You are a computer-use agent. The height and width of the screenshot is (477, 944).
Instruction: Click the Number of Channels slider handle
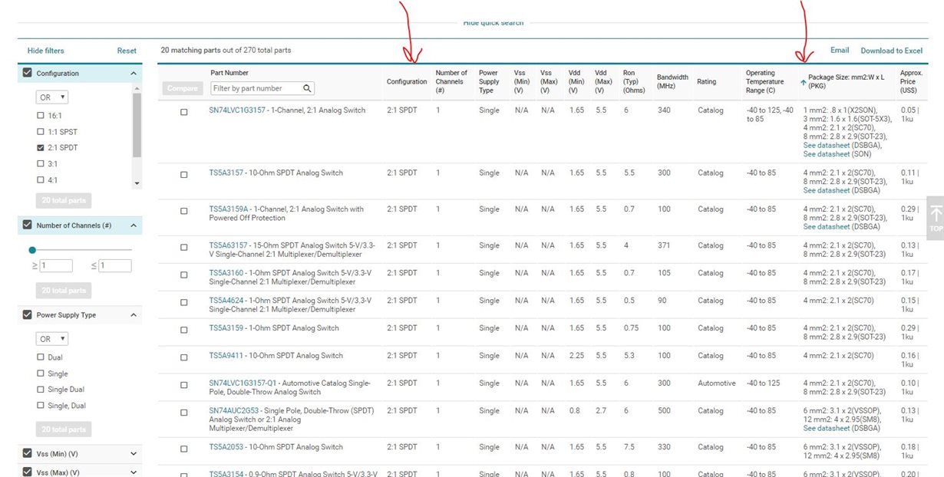tap(32, 250)
